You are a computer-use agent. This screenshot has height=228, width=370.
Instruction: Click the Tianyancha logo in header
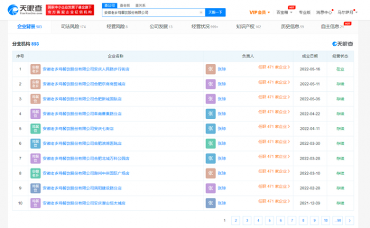(x=25, y=10)
